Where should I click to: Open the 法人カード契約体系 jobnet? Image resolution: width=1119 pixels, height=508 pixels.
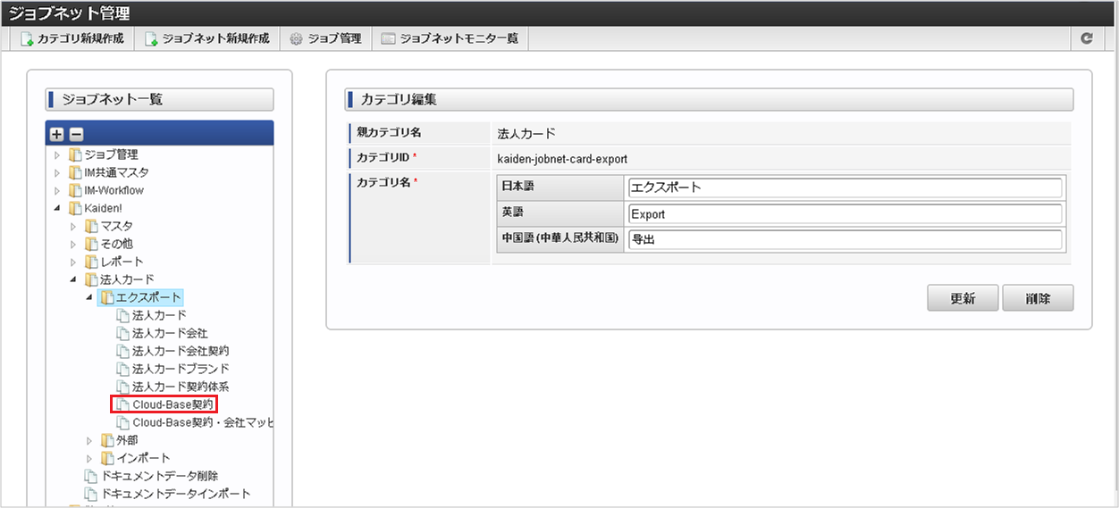[x=181, y=387]
